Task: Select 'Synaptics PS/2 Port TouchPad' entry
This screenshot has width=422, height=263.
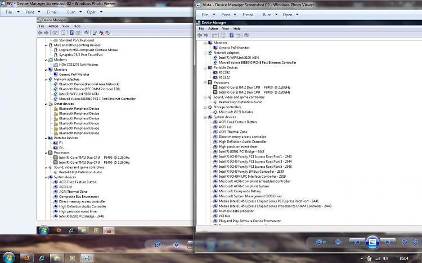Action: point(80,55)
